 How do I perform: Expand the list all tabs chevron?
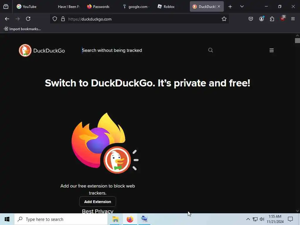tap(242, 6)
